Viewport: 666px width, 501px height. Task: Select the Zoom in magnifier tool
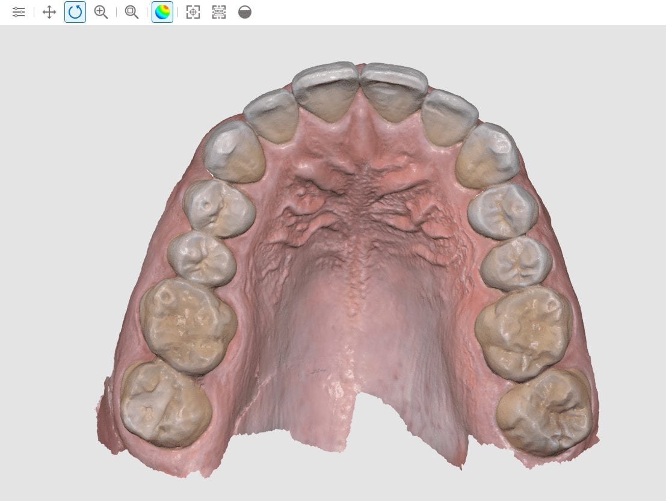pos(101,12)
